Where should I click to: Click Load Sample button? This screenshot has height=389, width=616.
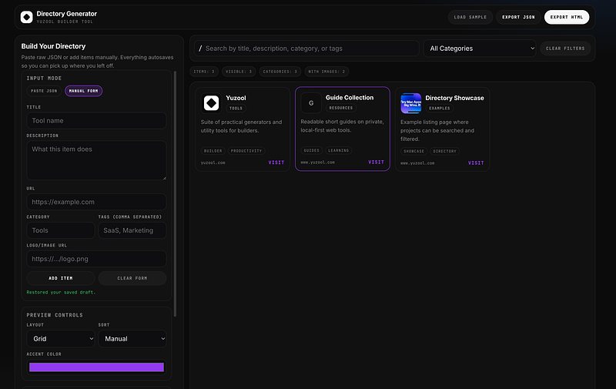[470, 17]
